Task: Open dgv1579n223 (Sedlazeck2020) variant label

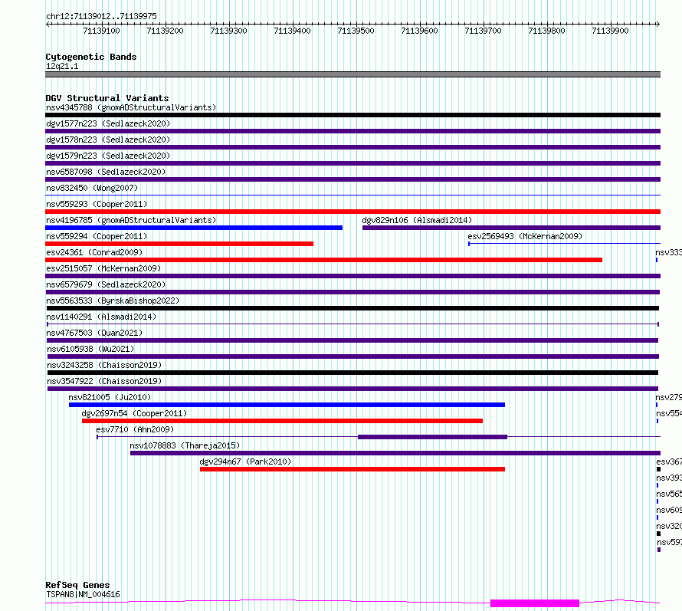Action: 108,156
